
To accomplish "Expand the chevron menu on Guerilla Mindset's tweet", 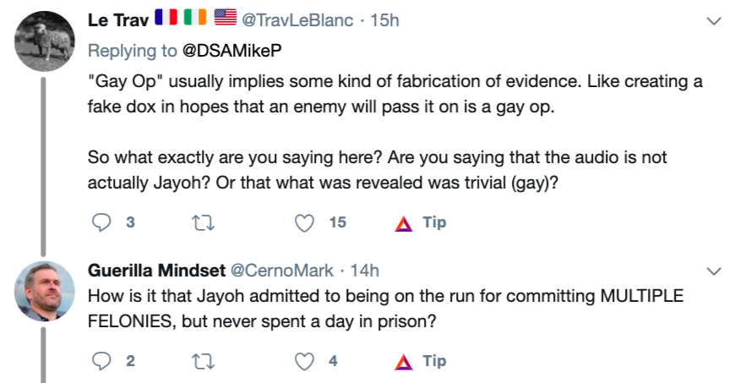I will coord(715,271).
